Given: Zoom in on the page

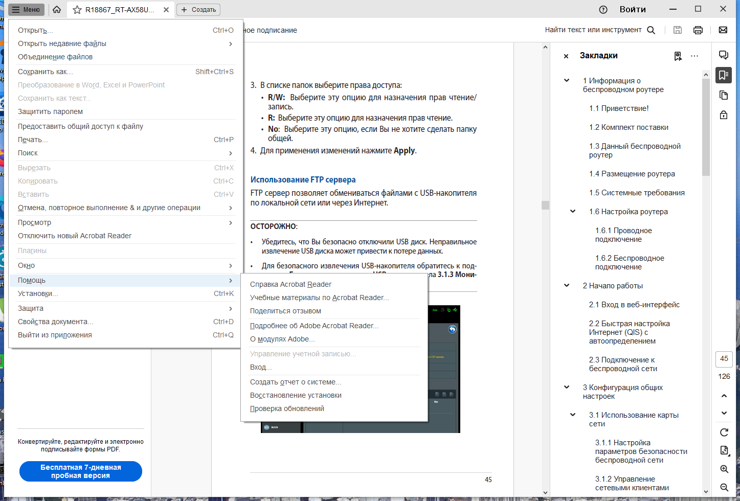Looking at the screenshot, I should (x=724, y=469).
